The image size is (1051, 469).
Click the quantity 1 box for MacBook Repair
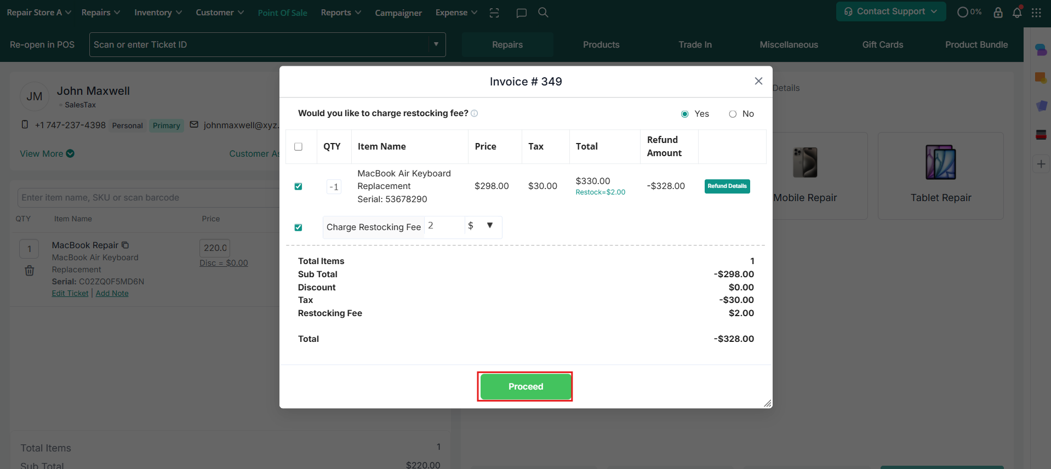tap(30, 249)
